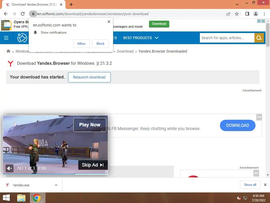Dismiss the notification permission popup
The width and height of the screenshot is (270, 203).
[x=109, y=22]
